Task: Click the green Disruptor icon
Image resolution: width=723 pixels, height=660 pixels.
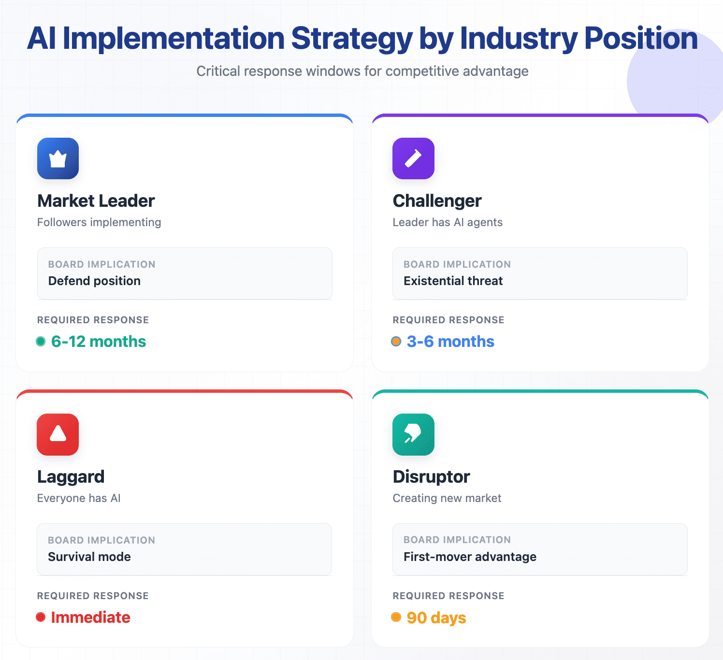Action: (413, 434)
